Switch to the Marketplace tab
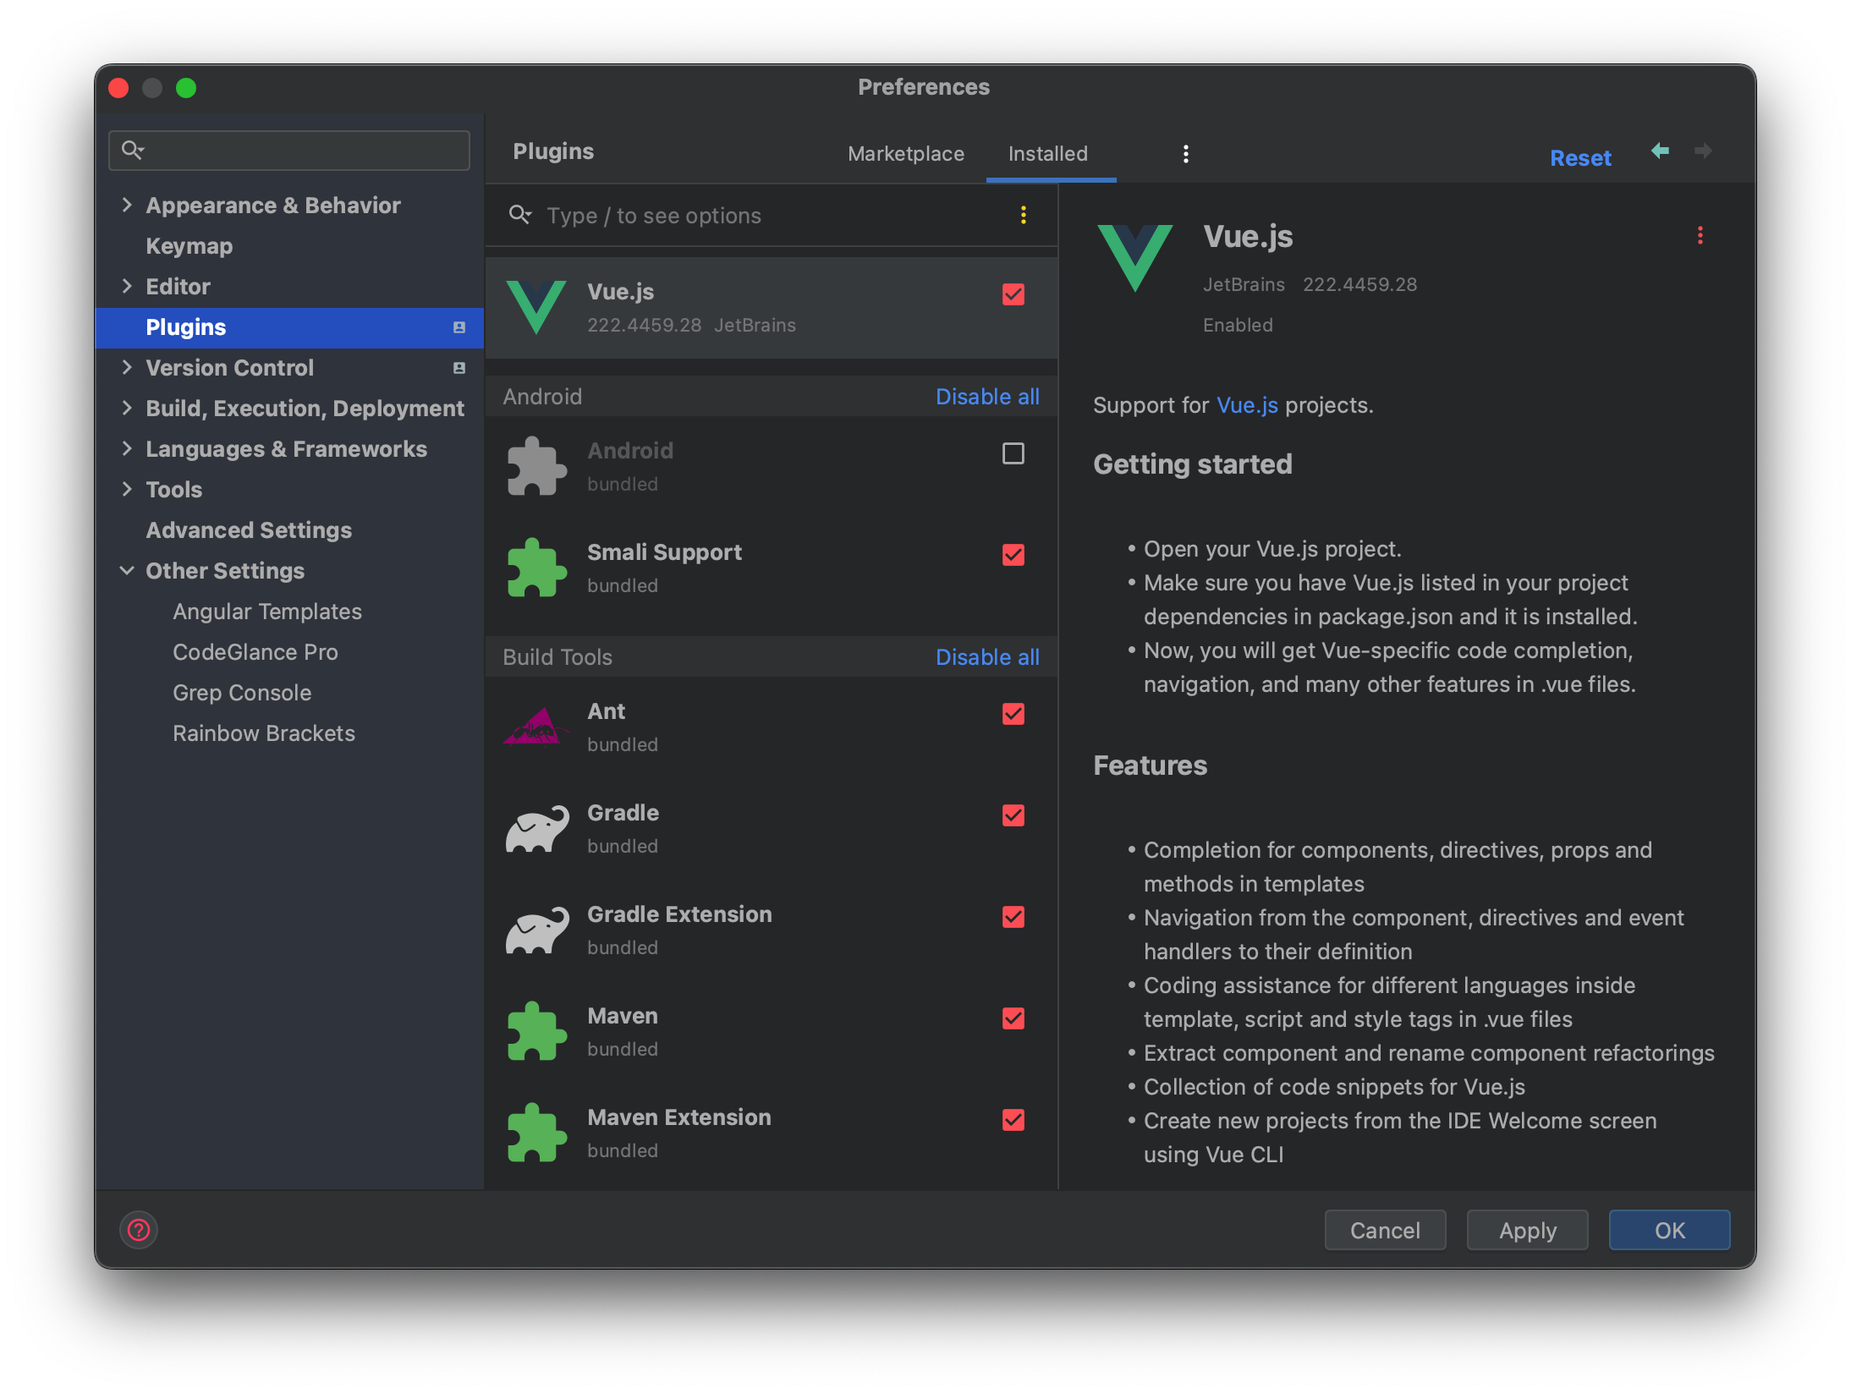This screenshot has height=1394, width=1851. coord(905,154)
